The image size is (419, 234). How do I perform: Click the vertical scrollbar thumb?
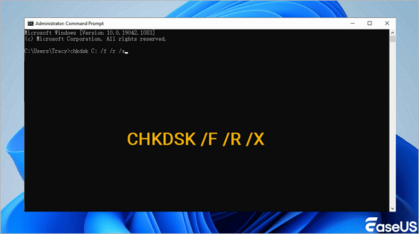[x=392, y=39]
